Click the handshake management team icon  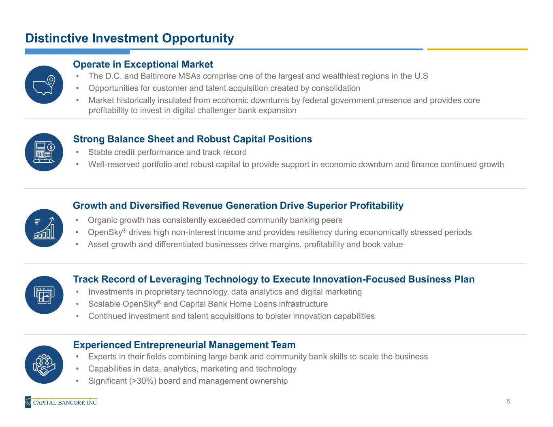(44, 364)
